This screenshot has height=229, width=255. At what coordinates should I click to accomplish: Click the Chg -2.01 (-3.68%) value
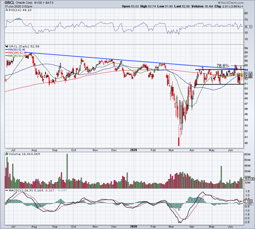(x=228, y=6)
